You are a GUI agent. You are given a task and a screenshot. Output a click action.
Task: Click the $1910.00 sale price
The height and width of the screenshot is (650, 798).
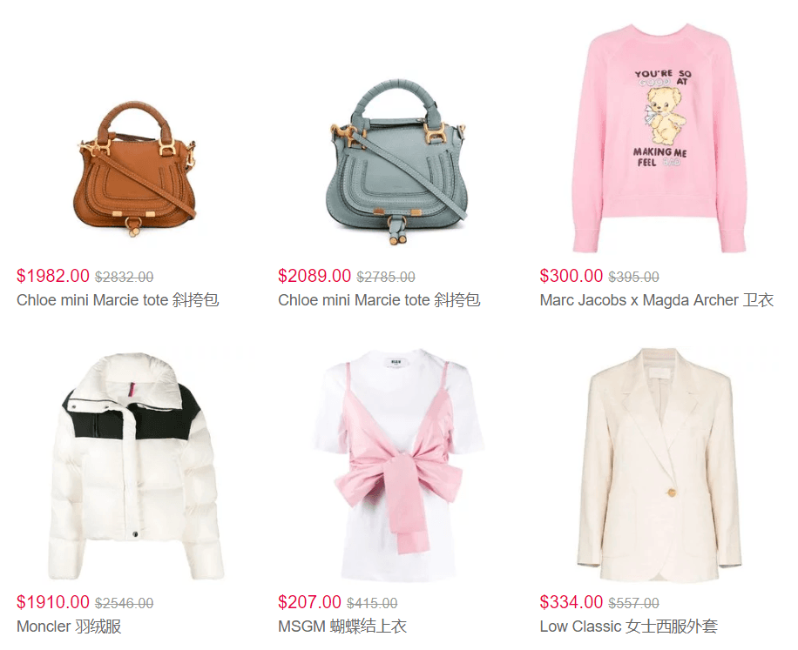click(x=53, y=602)
